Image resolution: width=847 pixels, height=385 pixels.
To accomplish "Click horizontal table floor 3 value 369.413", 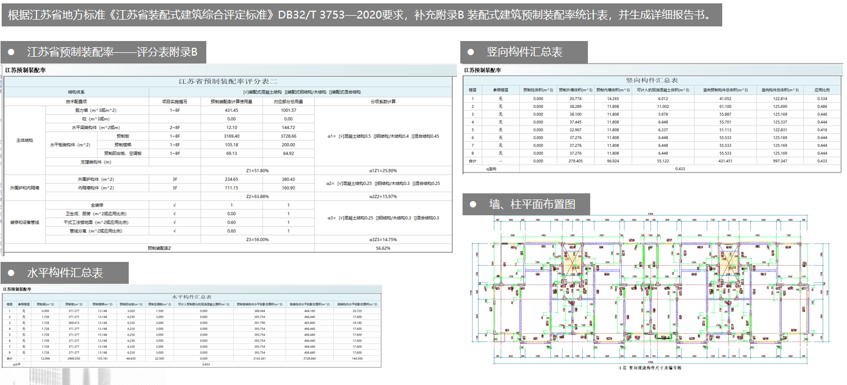I will pos(74,323).
